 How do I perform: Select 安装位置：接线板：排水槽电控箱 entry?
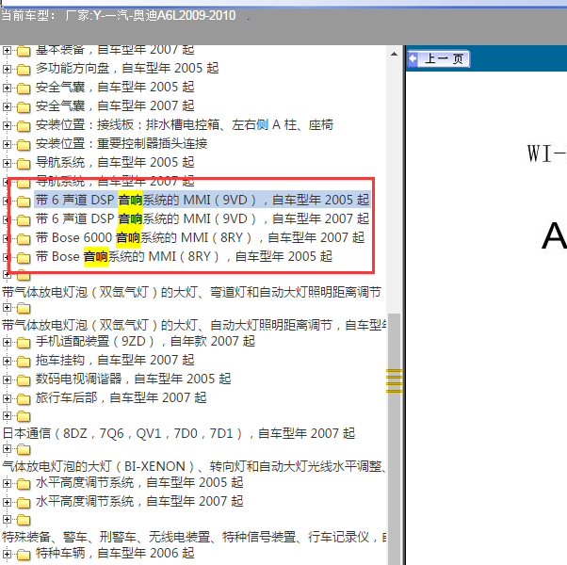(184, 125)
